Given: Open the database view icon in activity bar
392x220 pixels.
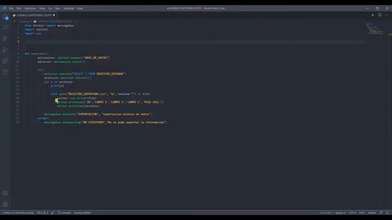Looking at the screenshot, I should 6,72.
